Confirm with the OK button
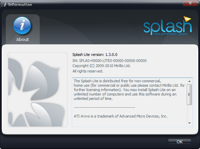200x149 pixels. pyautogui.click(x=179, y=142)
